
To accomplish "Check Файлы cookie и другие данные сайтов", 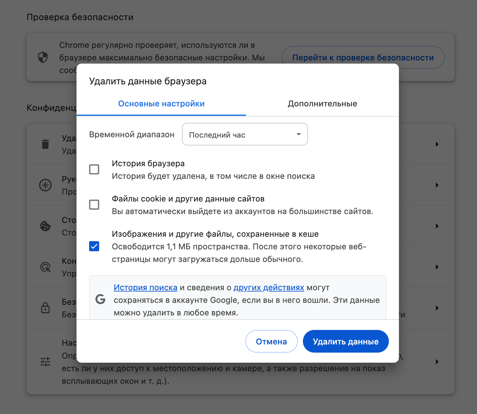I will pos(94,205).
